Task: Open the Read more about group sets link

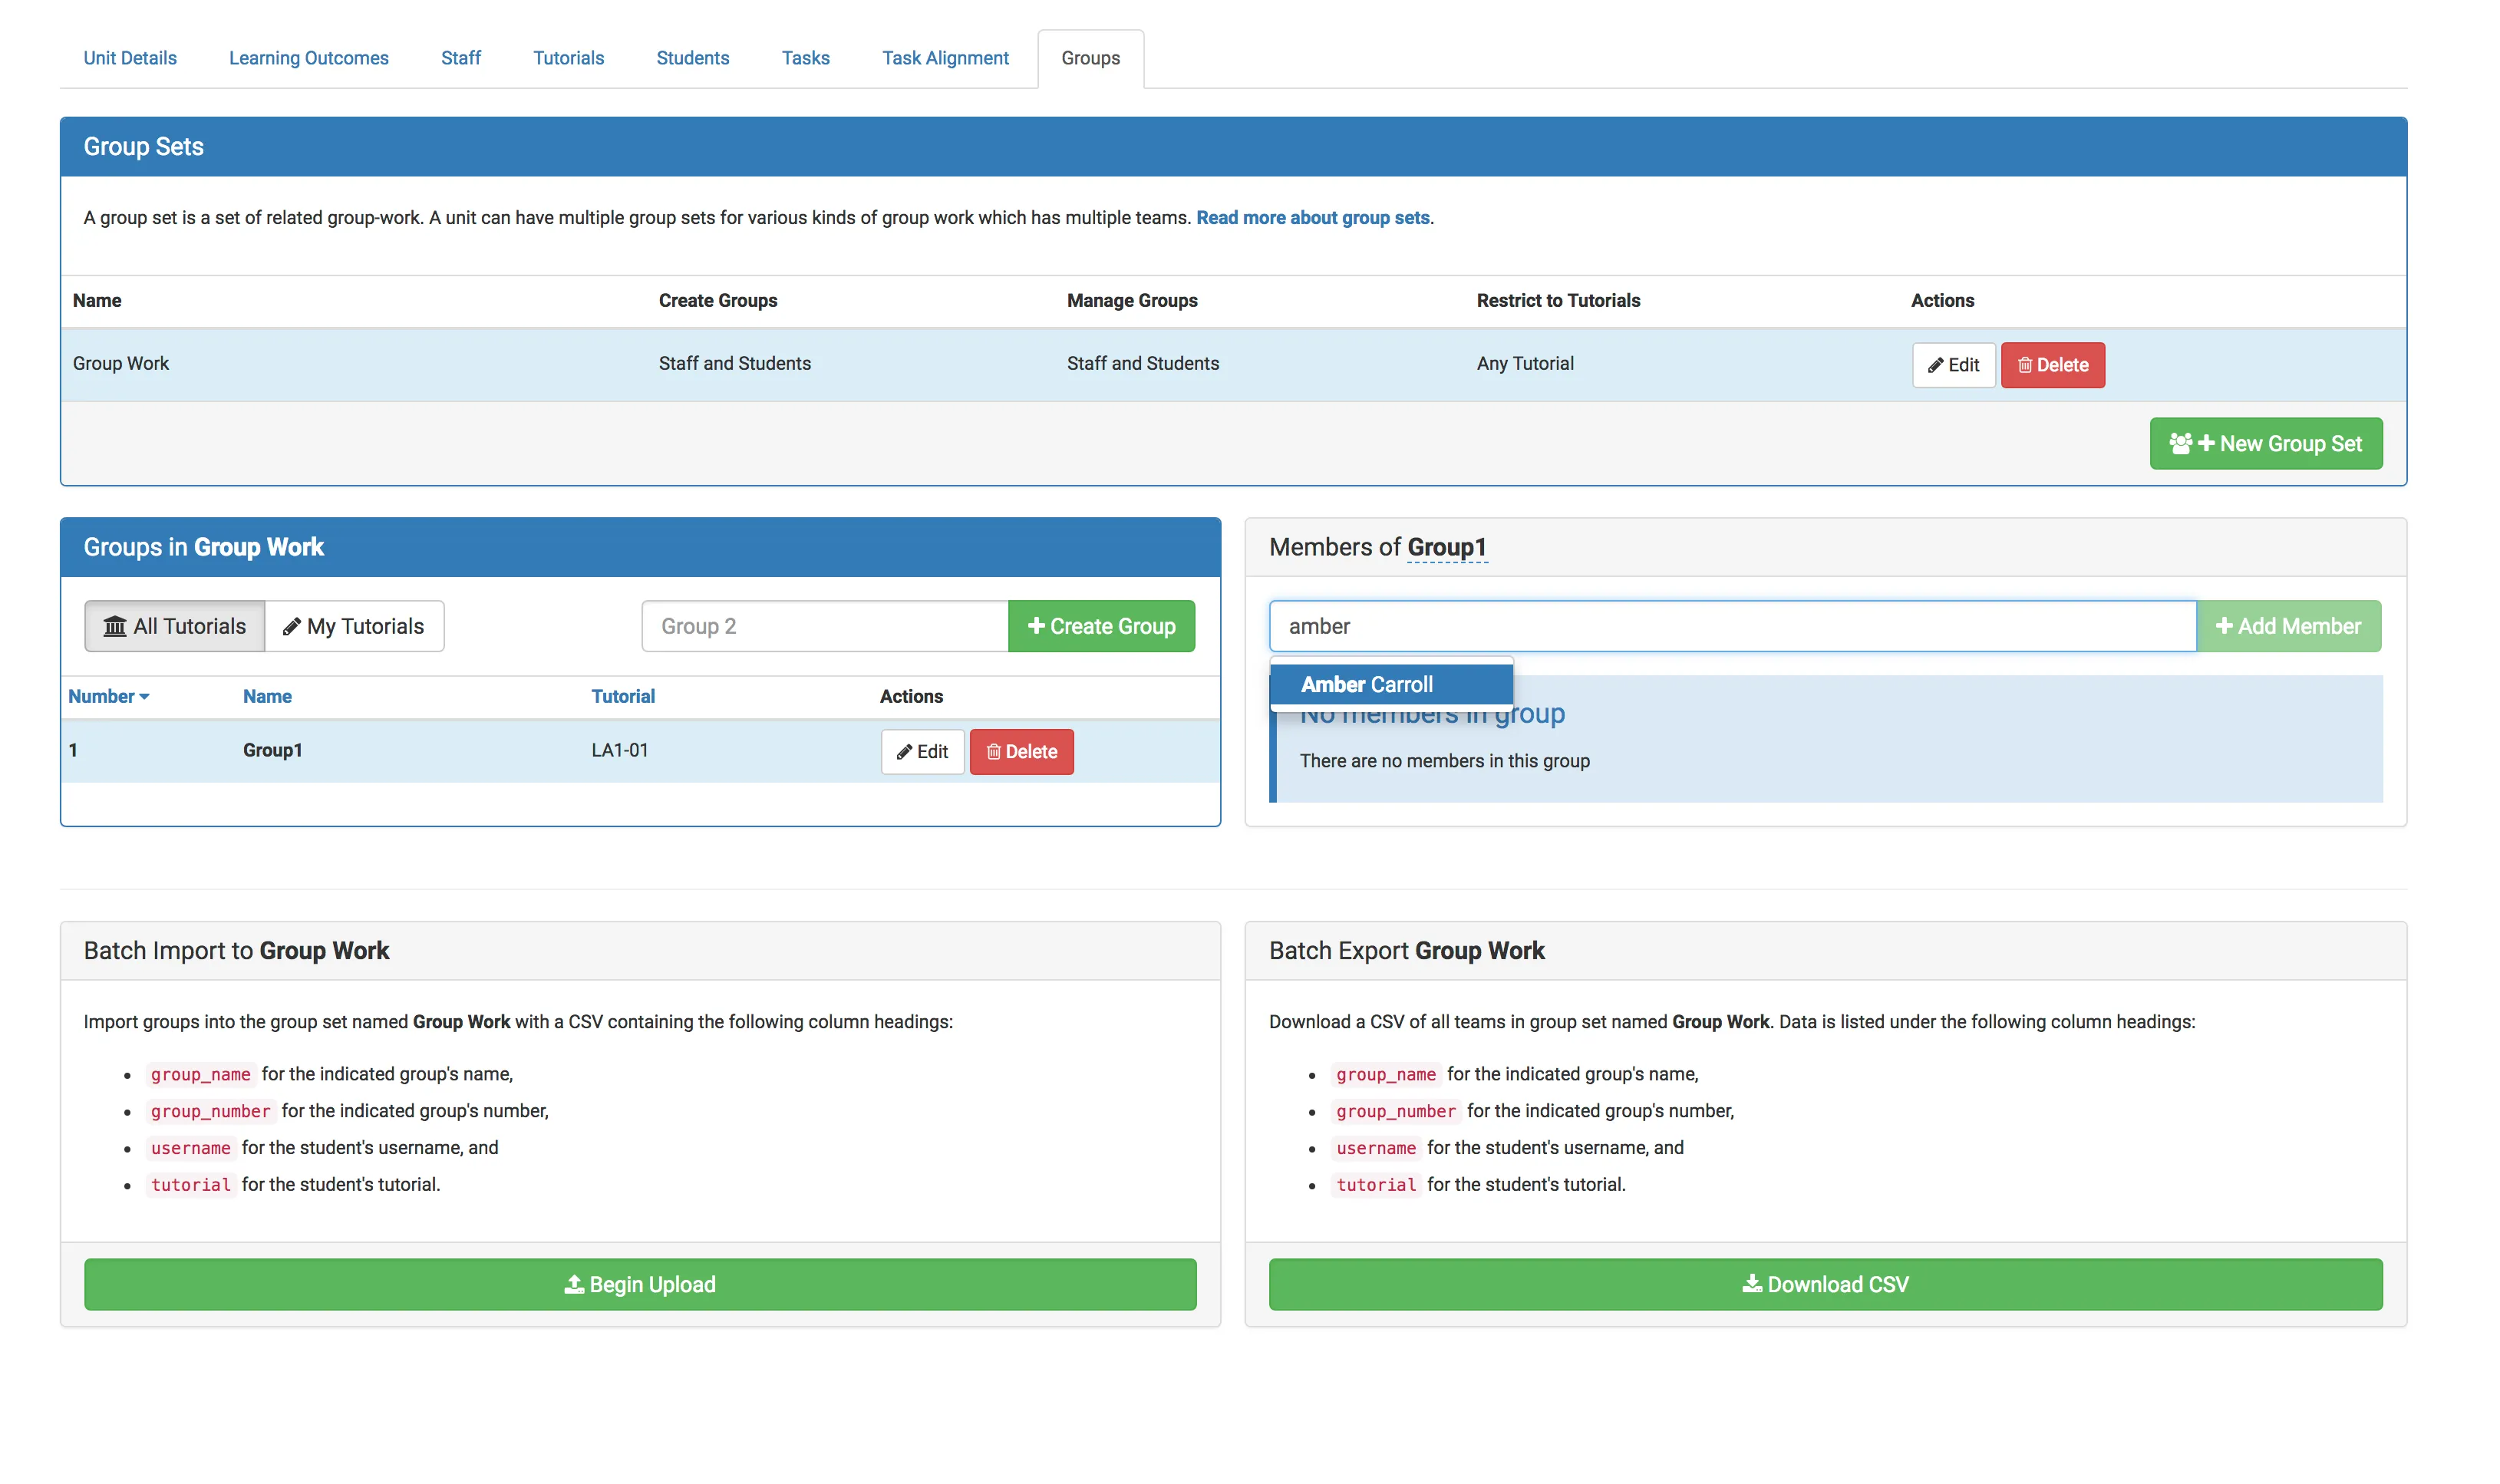Action: [1312, 218]
